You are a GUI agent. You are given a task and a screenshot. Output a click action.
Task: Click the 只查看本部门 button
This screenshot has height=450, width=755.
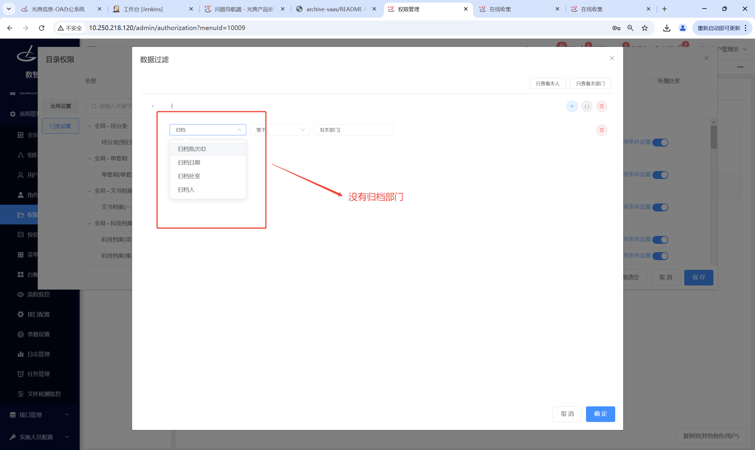[590, 83]
